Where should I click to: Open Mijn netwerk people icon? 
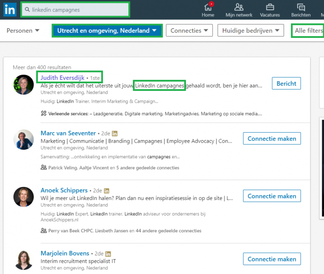pos(239,7)
